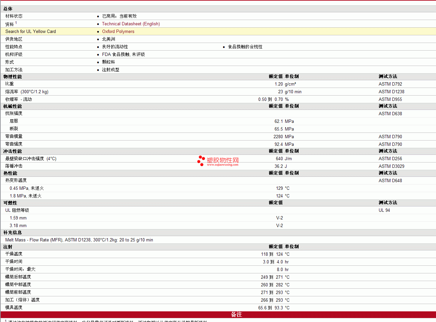Click 'ASTM D1238' in the 熔流率 row
436x322 pixels.
[x=391, y=92]
